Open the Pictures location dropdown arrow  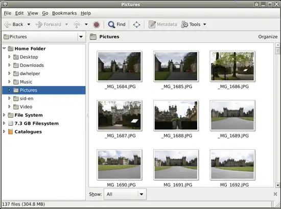click(x=81, y=37)
